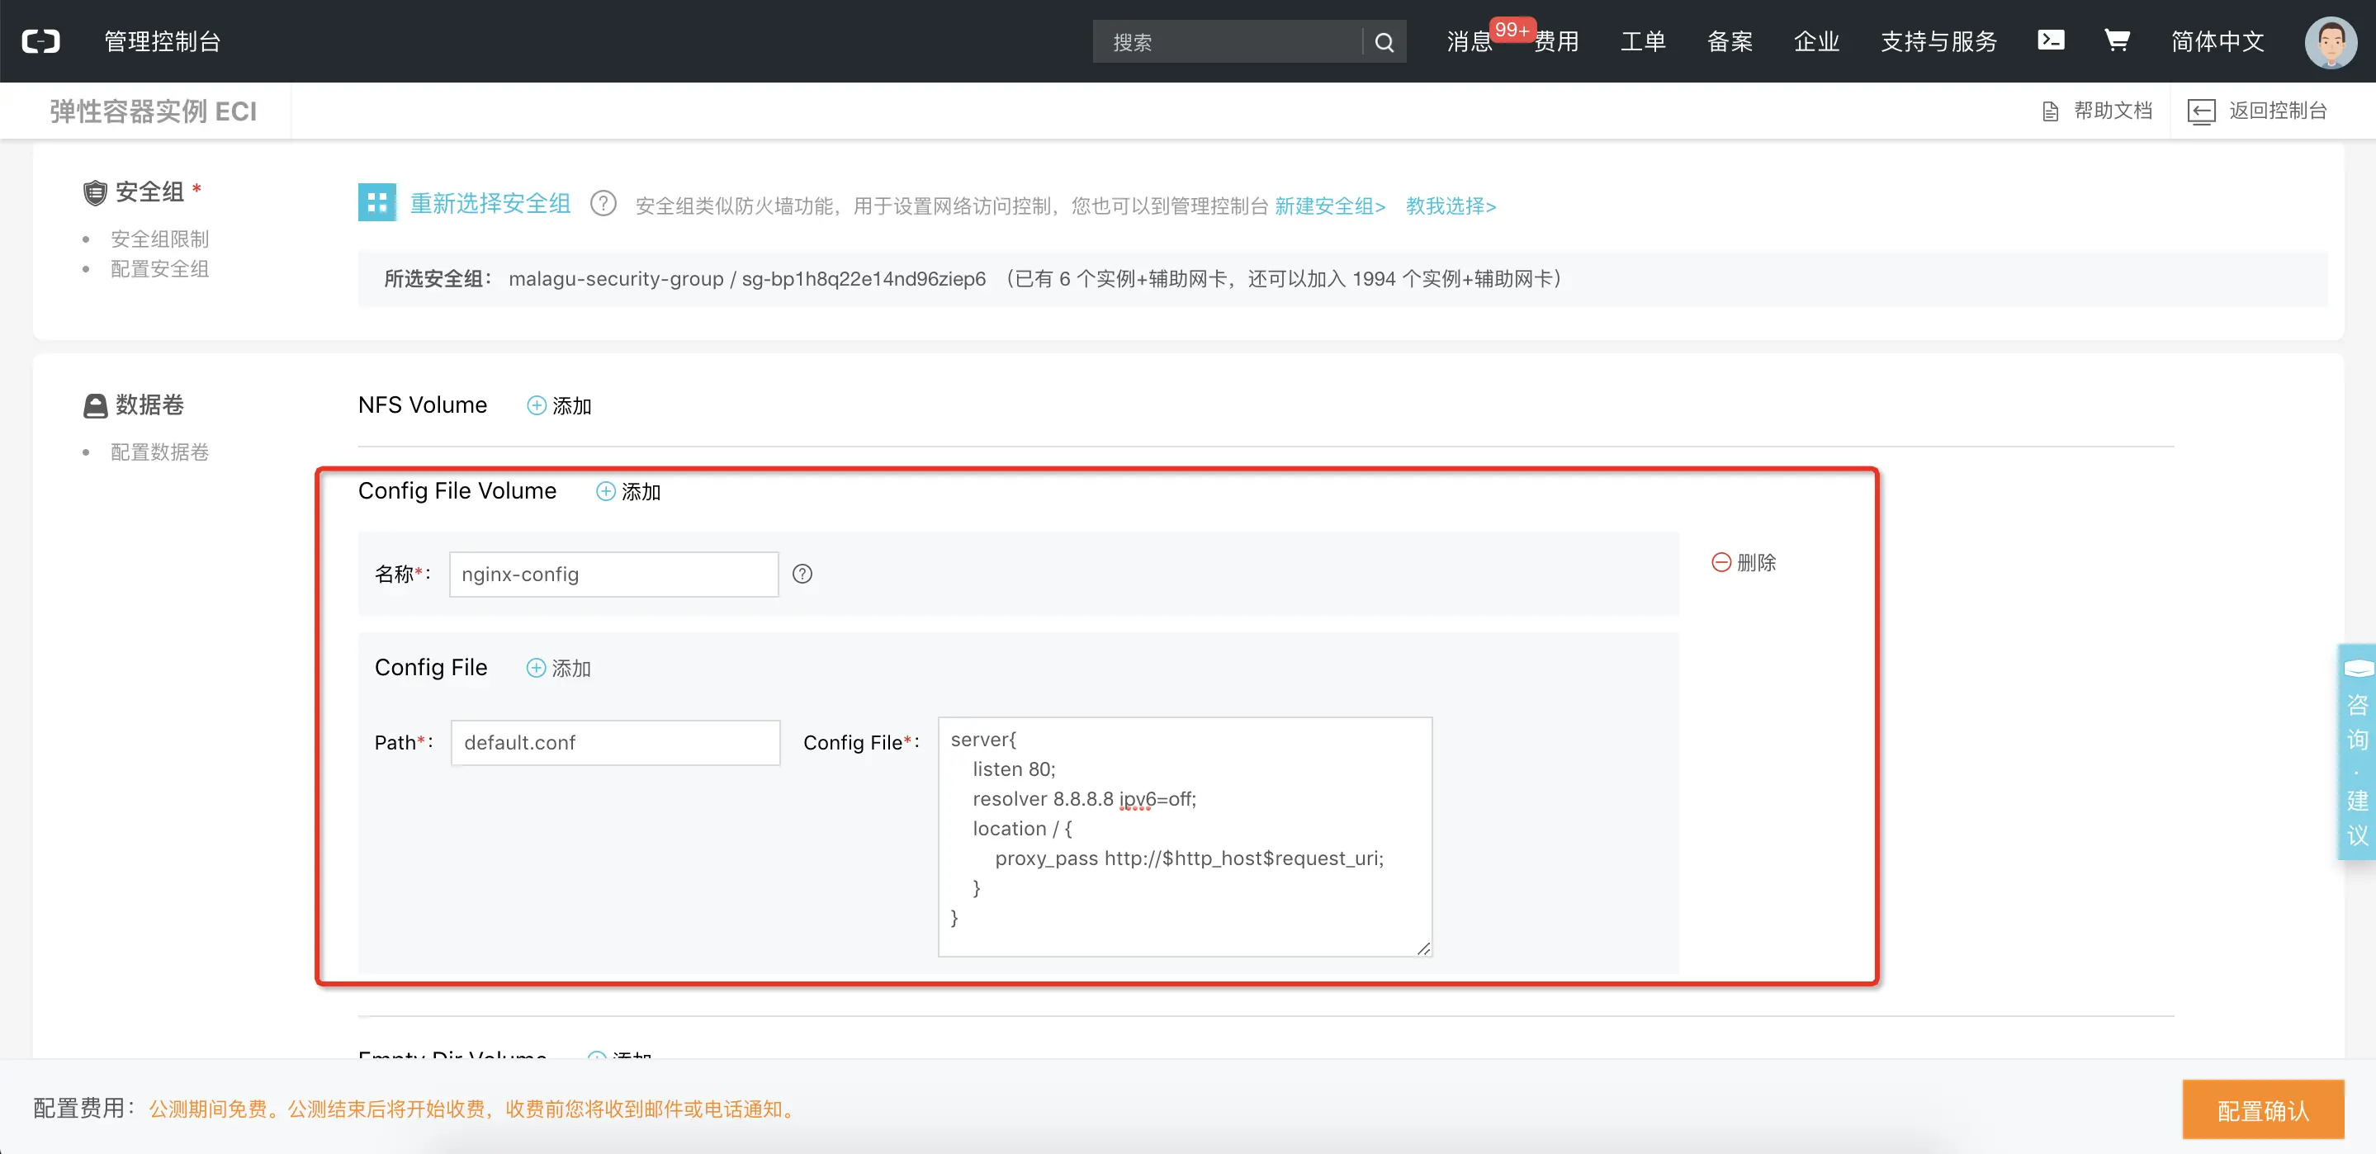Click the Alibaba Cloud logo icon
Image resolution: width=2376 pixels, height=1154 pixels.
pyautogui.click(x=40, y=41)
